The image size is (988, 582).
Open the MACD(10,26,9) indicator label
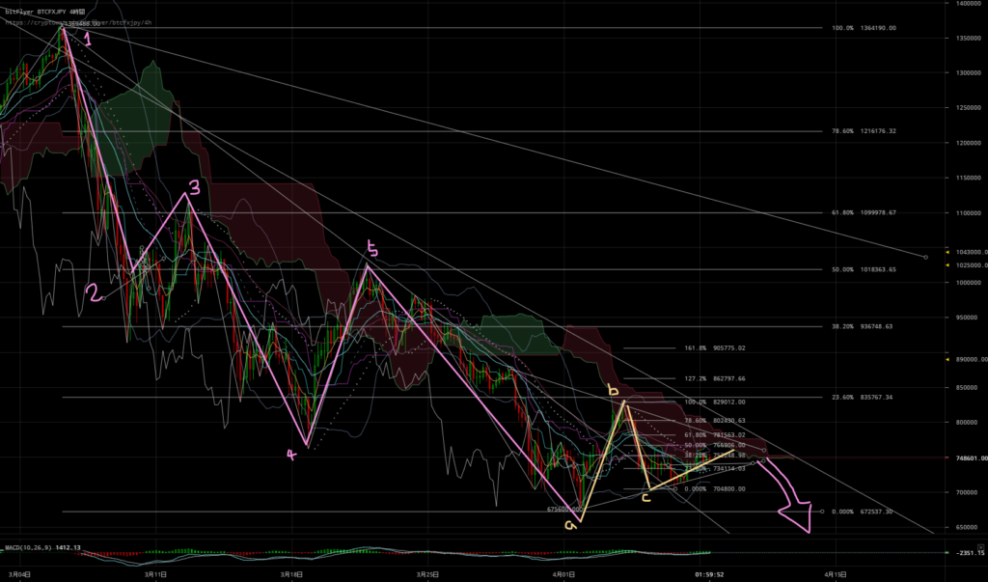[x=29, y=549]
